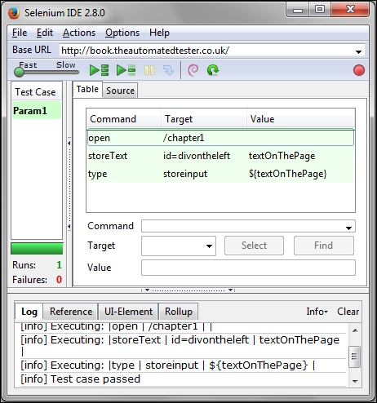The height and width of the screenshot is (403, 377).
Task: Click the Value input field
Action: pyautogui.click(x=248, y=268)
